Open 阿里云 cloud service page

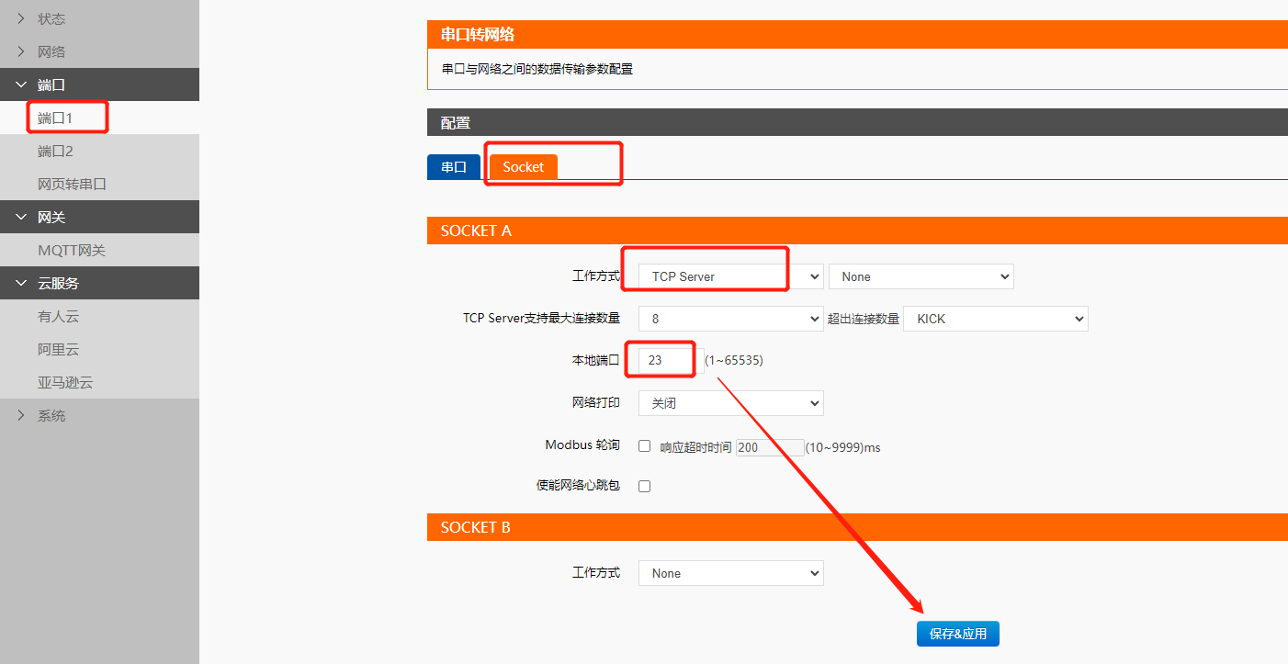(59, 349)
